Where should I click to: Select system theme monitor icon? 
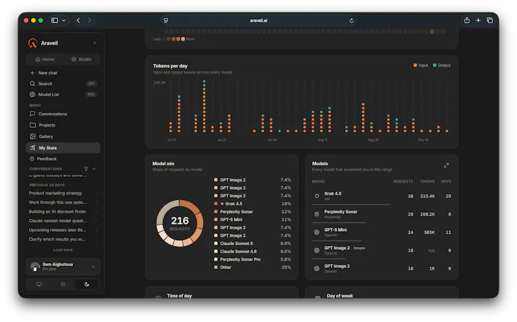[39, 284]
